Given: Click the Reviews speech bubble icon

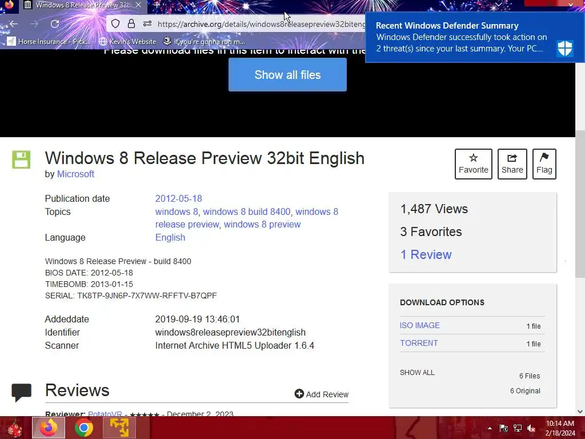Looking at the screenshot, I should click(x=21, y=392).
